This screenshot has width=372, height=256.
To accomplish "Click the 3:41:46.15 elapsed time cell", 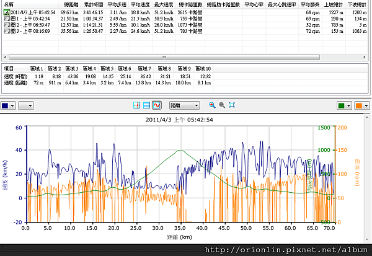I will point(93,12).
